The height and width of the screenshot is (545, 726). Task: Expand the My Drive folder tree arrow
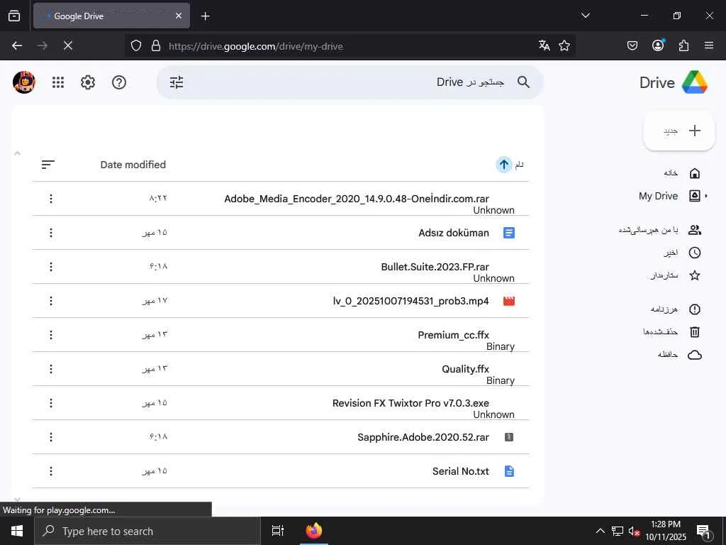click(706, 196)
